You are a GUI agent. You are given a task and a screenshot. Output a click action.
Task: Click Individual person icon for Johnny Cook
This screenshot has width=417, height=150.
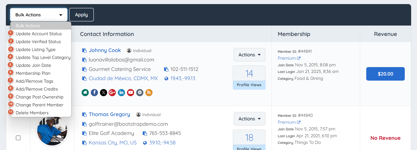point(129,51)
